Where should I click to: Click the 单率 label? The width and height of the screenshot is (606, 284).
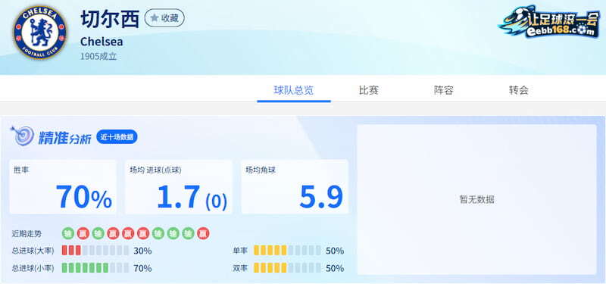240,251
